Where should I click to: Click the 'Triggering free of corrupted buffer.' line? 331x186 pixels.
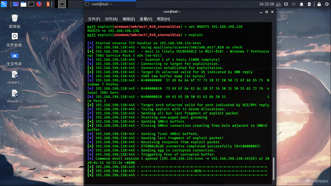click(151, 155)
